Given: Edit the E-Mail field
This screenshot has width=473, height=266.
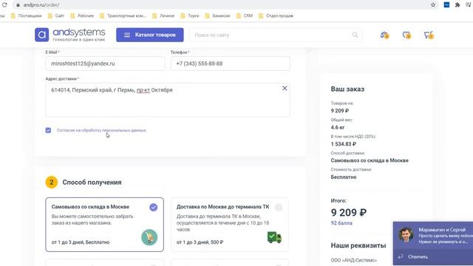Looking at the screenshot, I should click(x=105, y=64).
